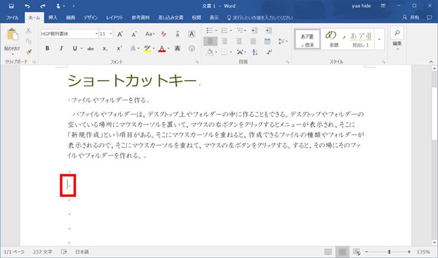Increase font size with the grow font icon
This screenshot has height=258, width=438.
tap(120, 34)
